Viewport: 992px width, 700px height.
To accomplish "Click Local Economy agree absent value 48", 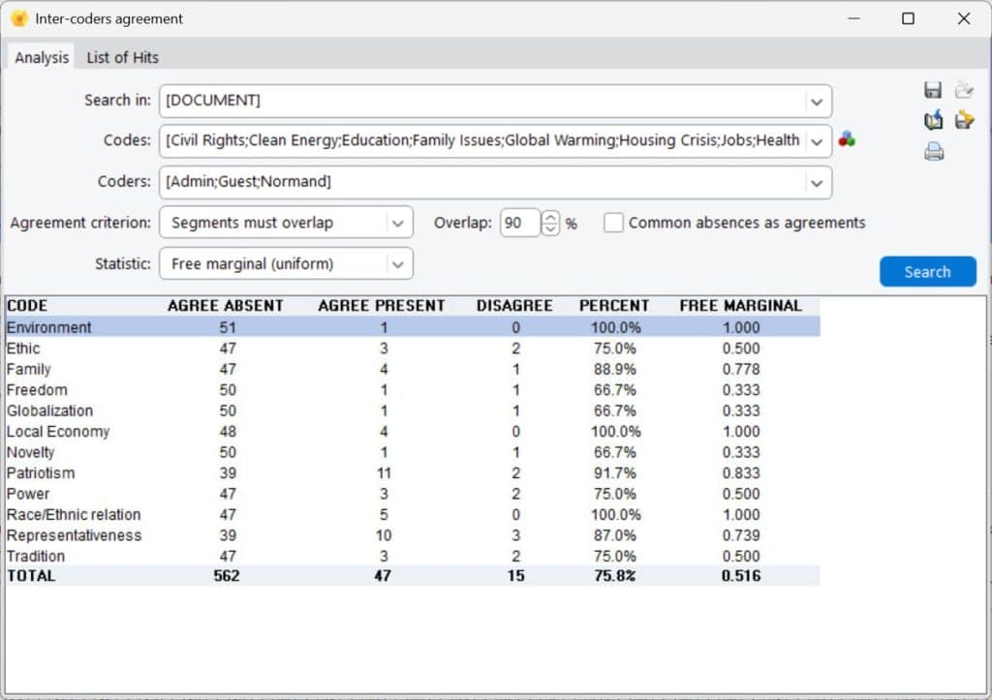I will pyautogui.click(x=228, y=432).
